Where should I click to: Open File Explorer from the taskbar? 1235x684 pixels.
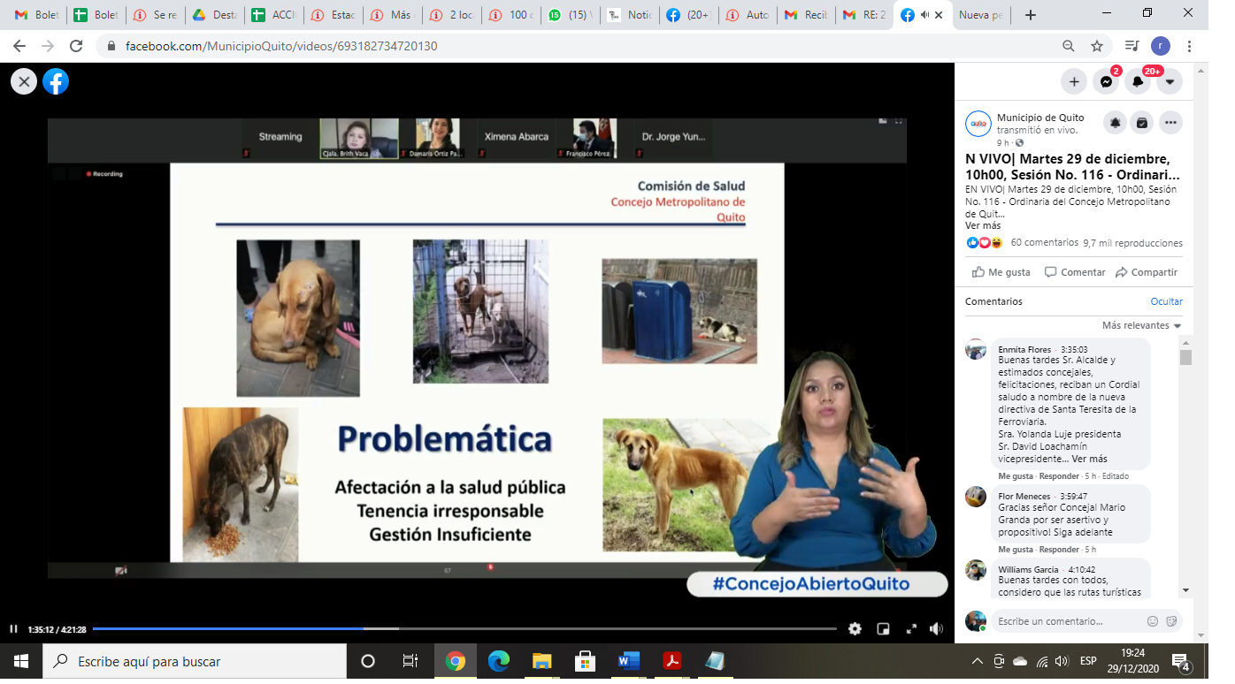pyautogui.click(x=542, y=661)
